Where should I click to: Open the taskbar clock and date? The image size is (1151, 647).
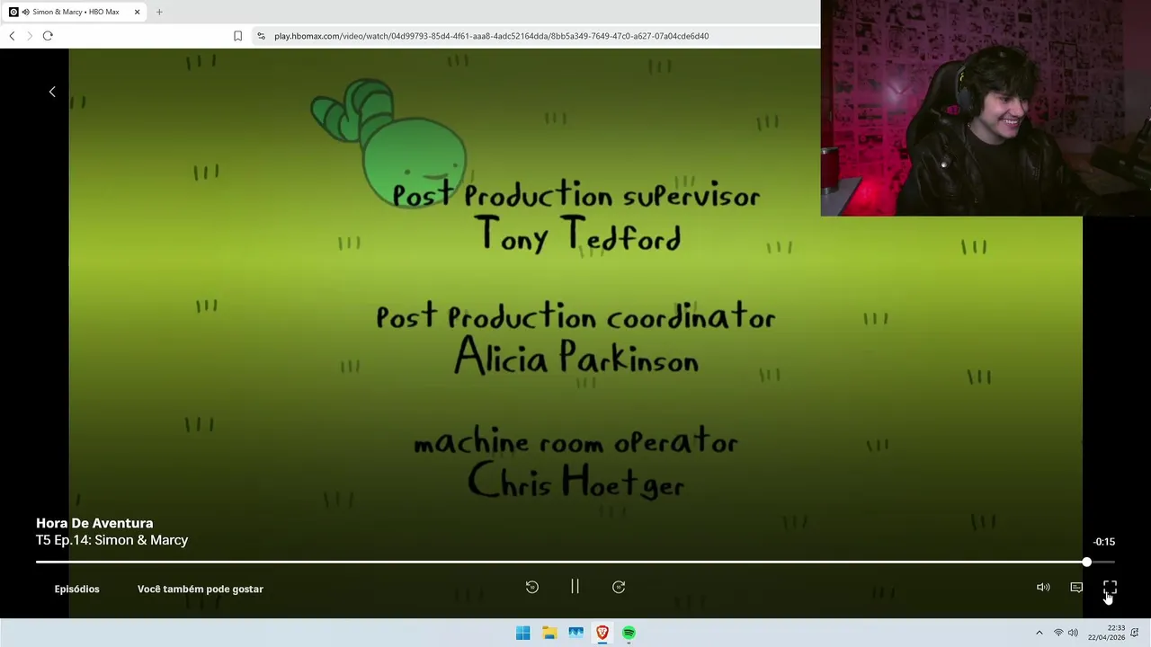[x=1106, y=633]
